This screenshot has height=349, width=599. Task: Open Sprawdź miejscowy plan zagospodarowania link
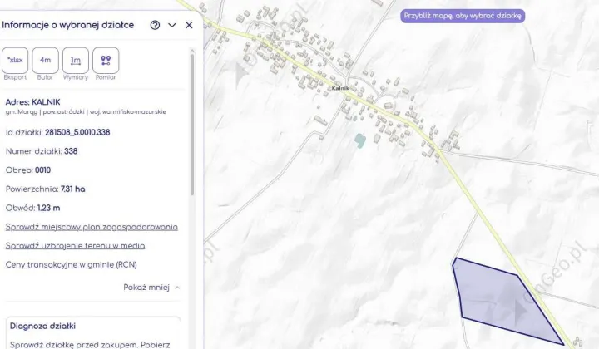pyautogui.click(x=92, y=227)
